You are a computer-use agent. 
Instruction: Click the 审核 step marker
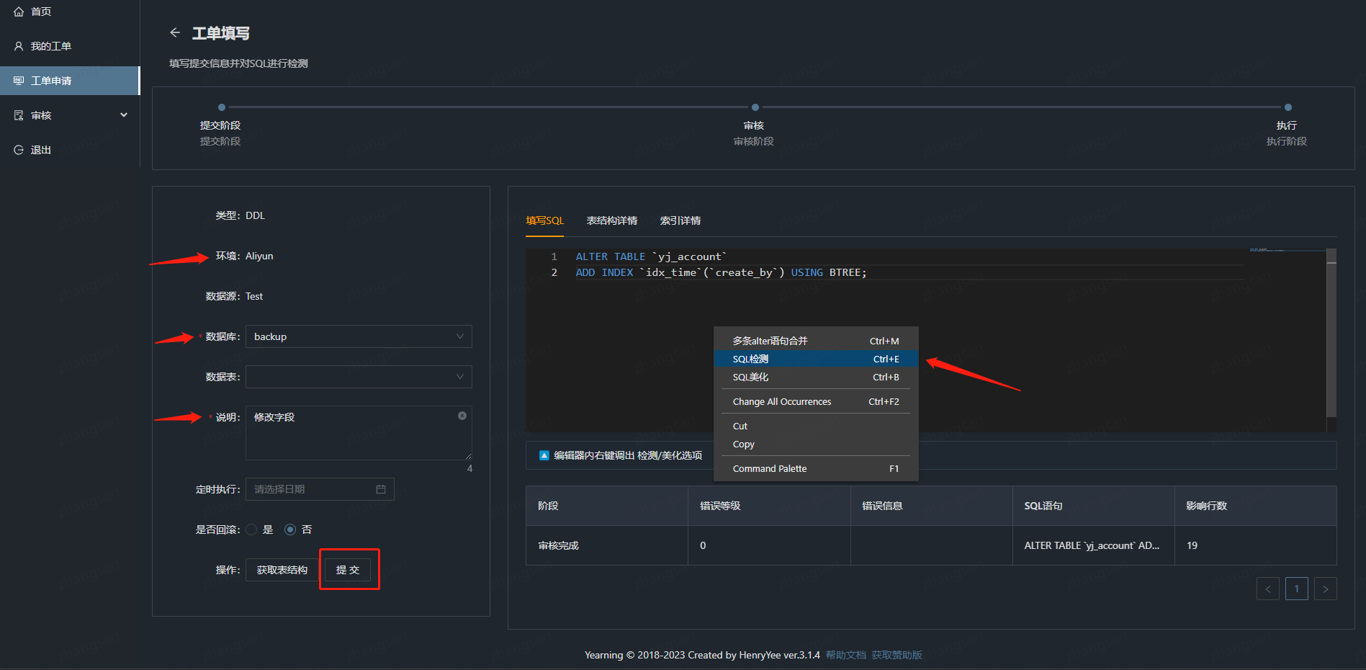click(755, 107)
